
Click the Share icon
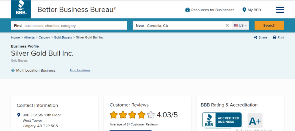(x=256, y=37)
